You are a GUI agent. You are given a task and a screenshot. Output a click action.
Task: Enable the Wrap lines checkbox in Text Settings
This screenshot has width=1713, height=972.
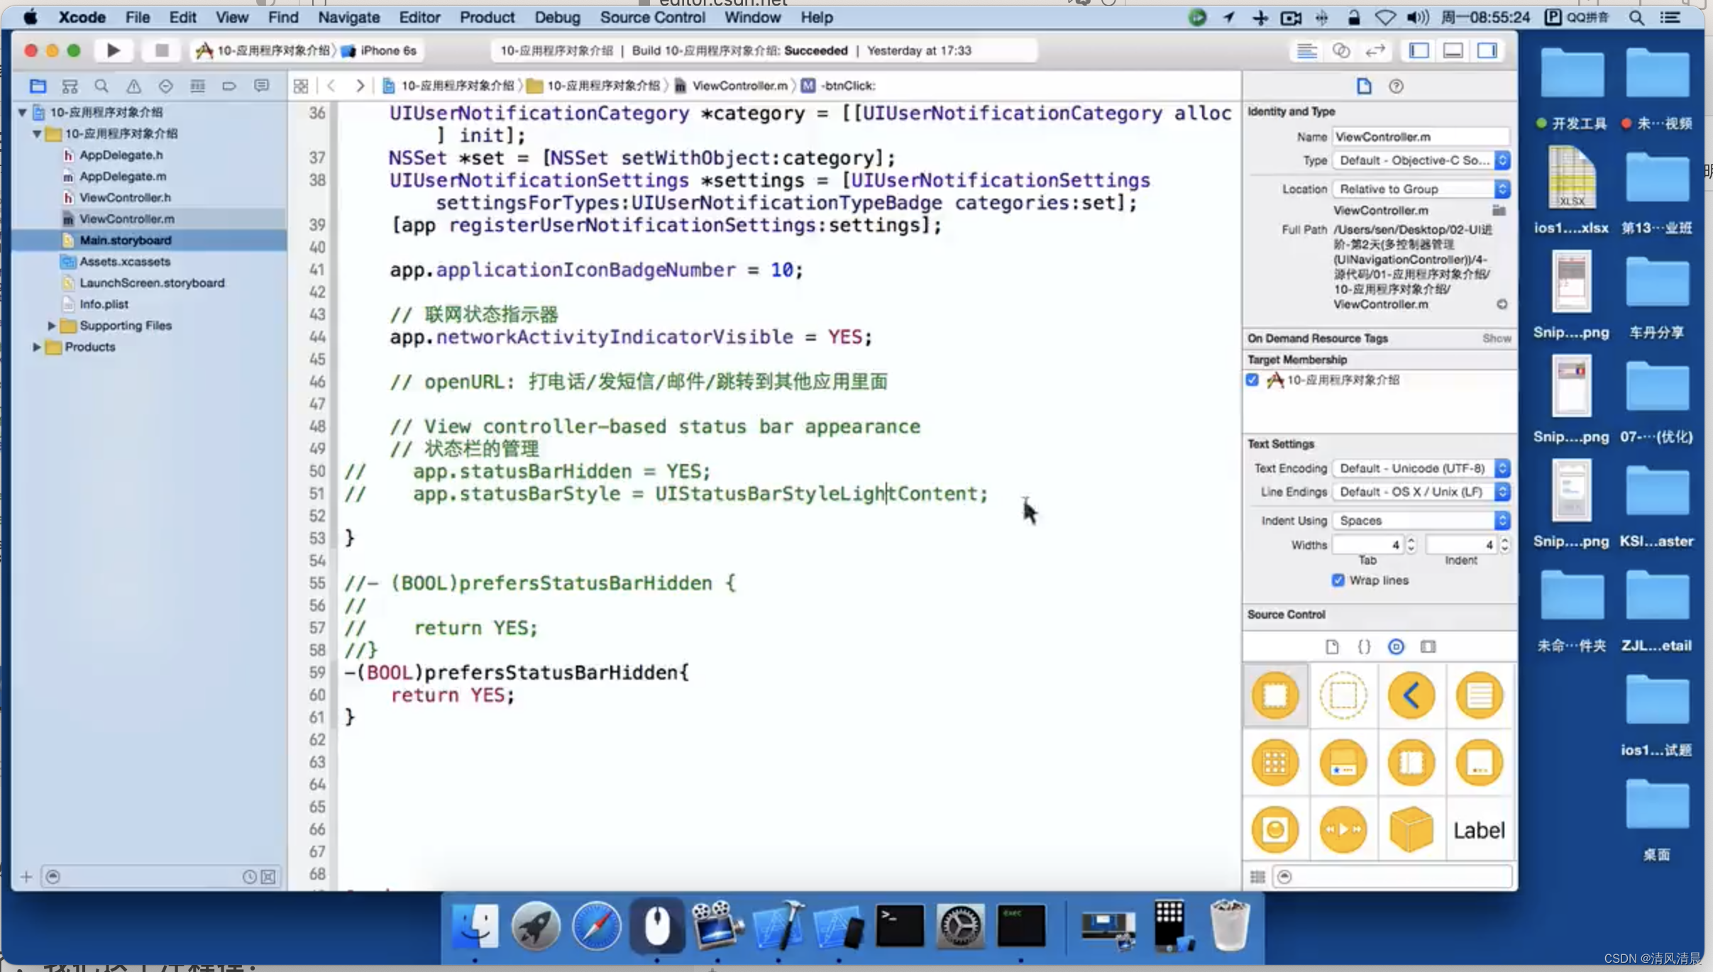tap(1336, 580)
